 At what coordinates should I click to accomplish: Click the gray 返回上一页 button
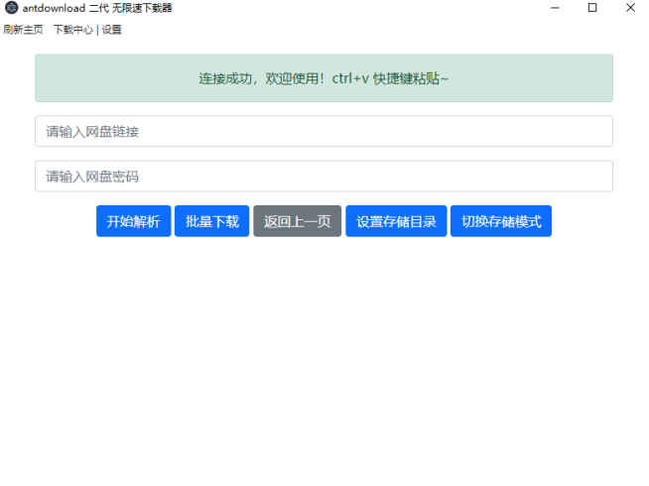tap(297, 221)
